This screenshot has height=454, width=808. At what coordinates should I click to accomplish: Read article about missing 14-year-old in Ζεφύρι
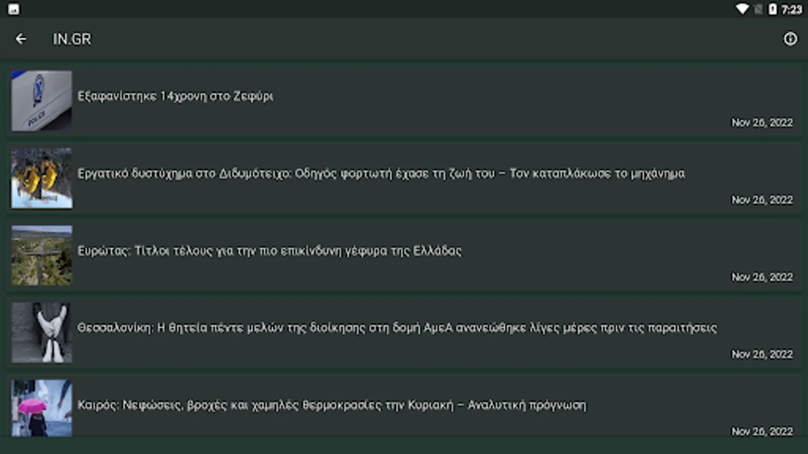175,96
